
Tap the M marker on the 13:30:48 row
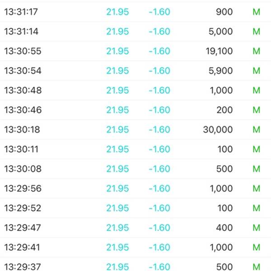256,90
